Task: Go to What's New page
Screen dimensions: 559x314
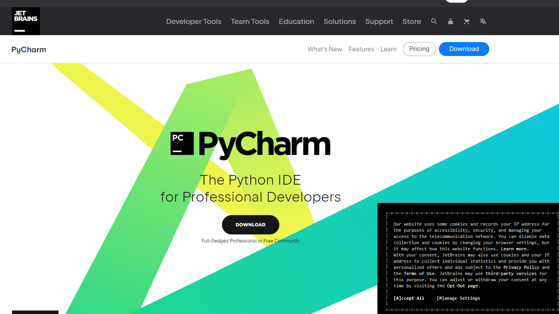Action: [325, 49]
